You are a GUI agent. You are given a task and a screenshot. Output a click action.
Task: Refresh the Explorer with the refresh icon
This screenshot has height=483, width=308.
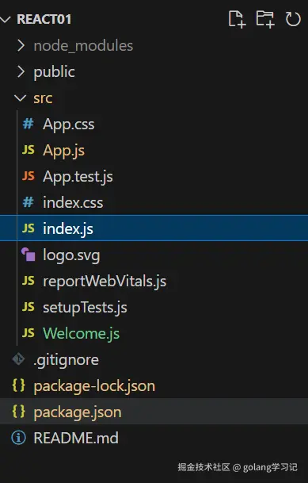tap(293, 19)
